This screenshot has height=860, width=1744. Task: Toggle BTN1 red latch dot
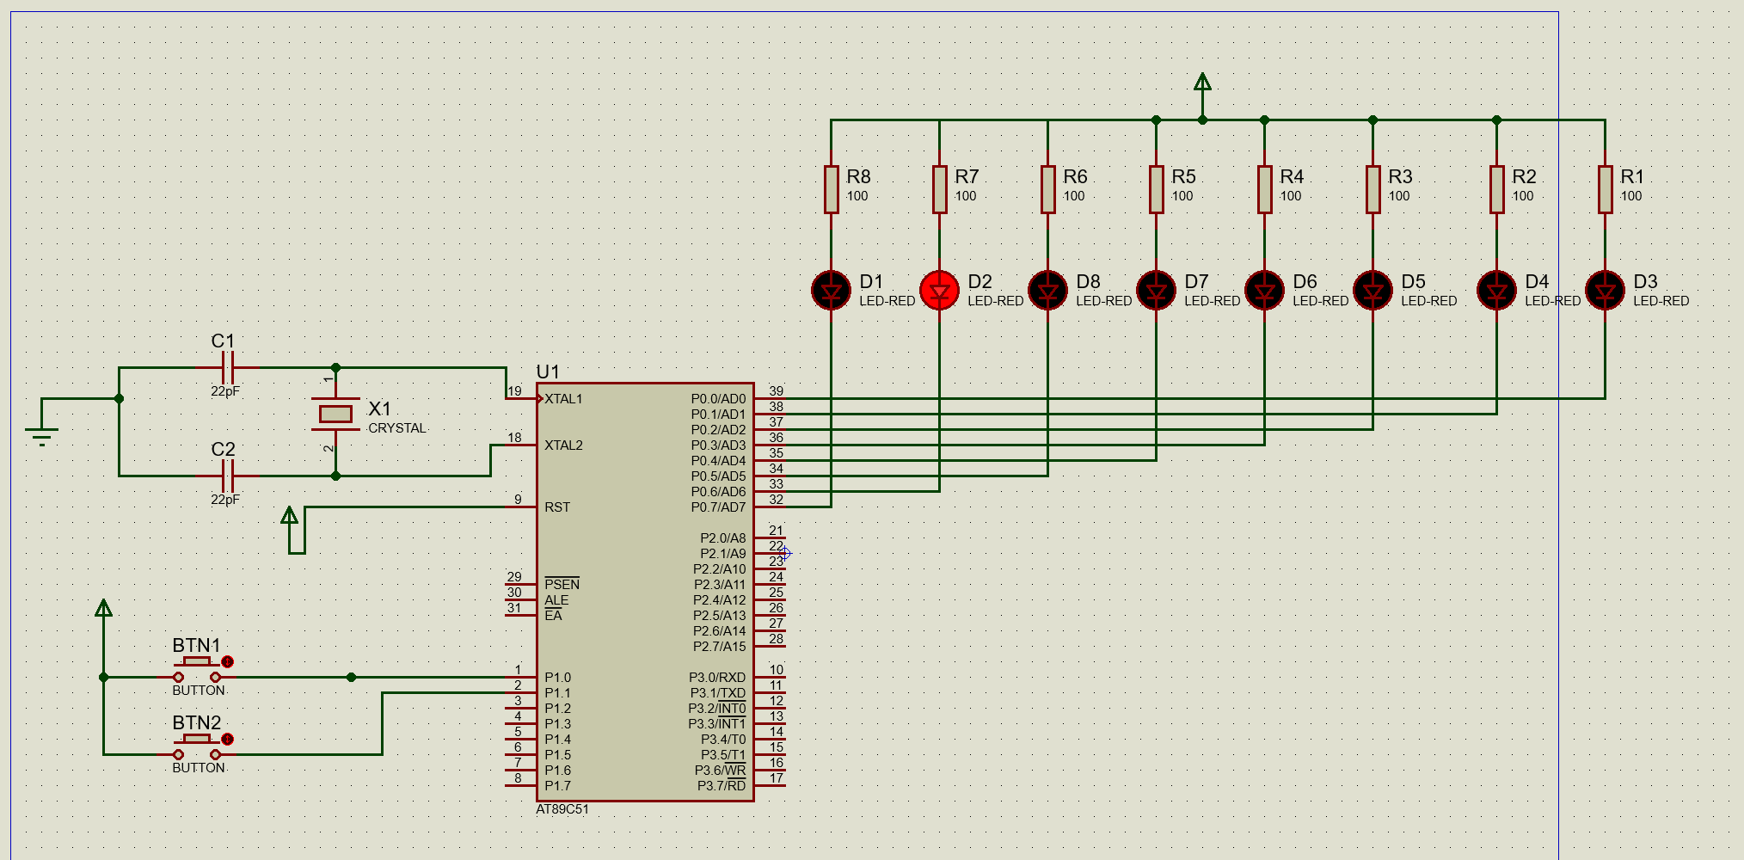[227, 662]
